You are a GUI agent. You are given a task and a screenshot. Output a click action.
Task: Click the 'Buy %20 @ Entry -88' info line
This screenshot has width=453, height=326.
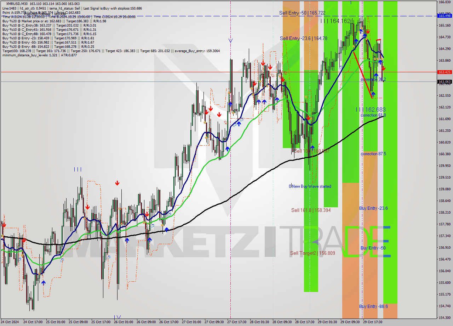48,46
